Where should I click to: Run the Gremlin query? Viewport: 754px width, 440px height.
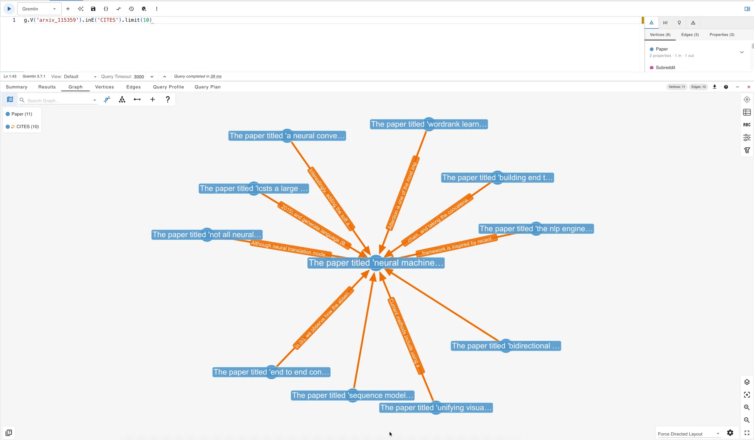pos(9,9)
